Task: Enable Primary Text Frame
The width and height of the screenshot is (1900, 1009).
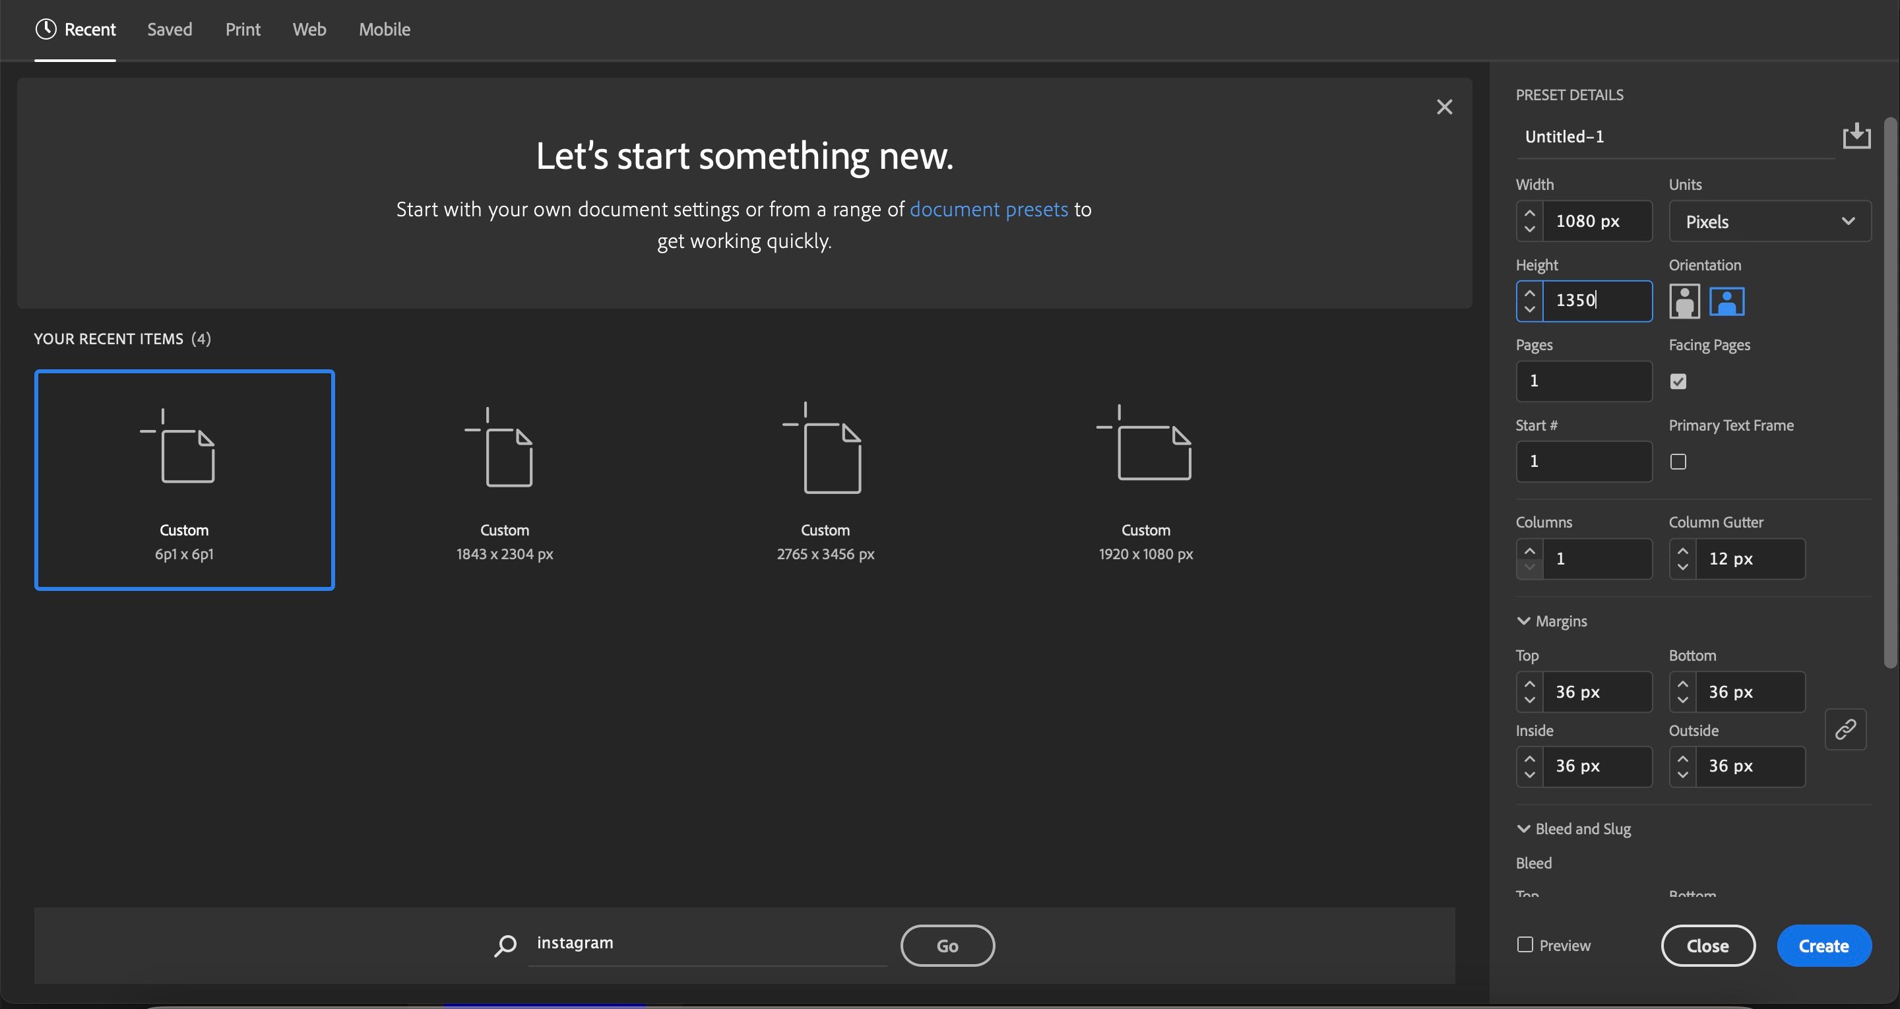Action: click(x=1680, y=460)
